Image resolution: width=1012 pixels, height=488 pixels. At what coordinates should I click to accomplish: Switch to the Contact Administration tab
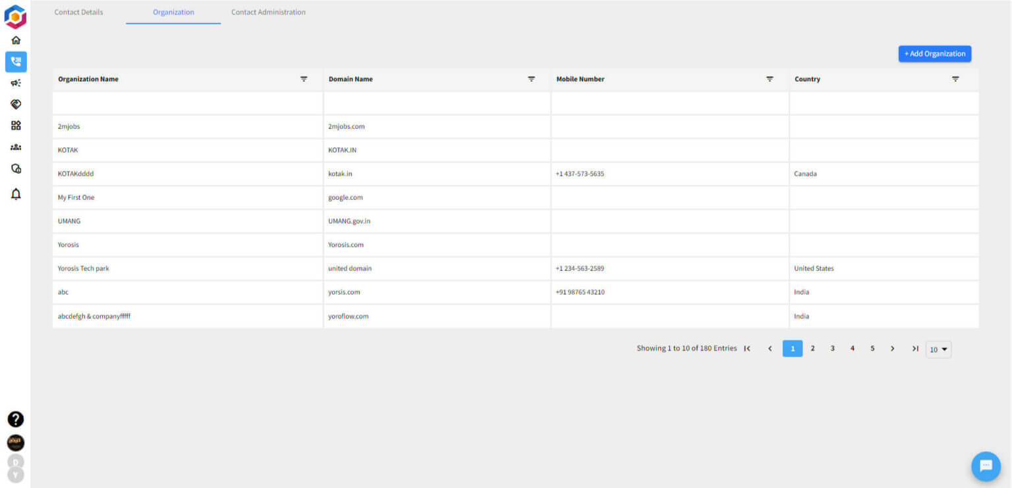[x=268, y=12]
